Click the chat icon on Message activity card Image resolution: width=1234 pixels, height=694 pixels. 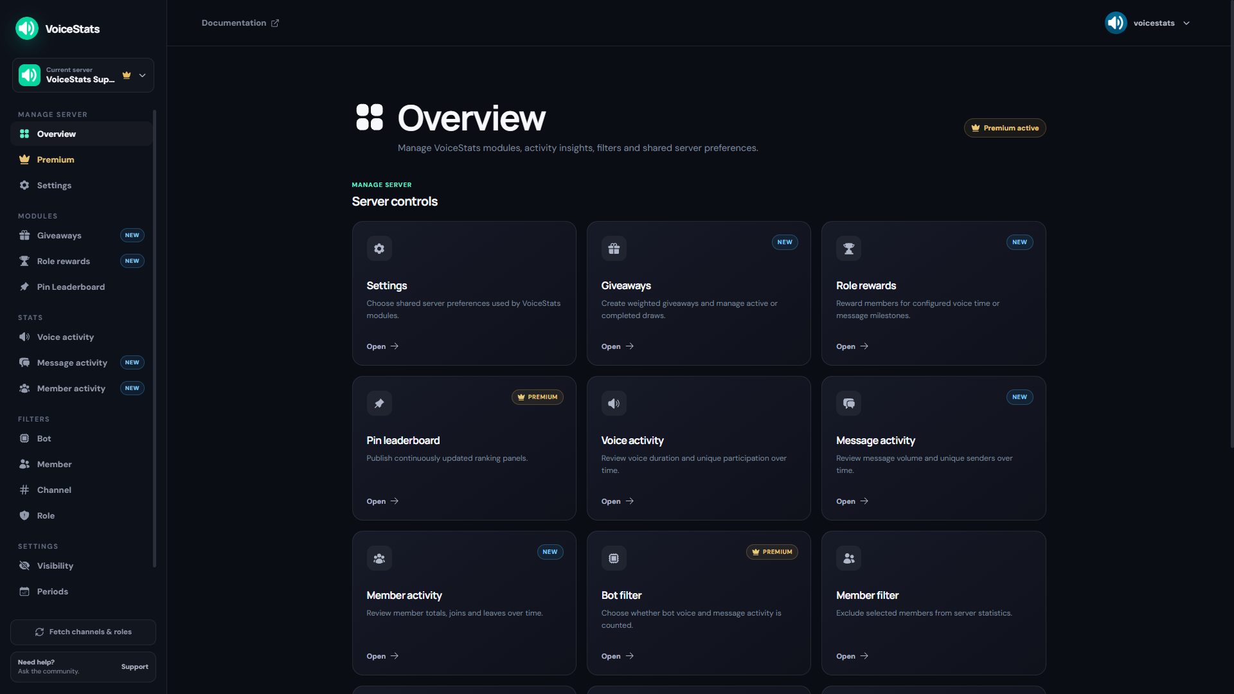848,404
